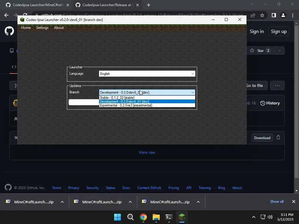
Task: Click Sign in on GitHub
Action: click(x=257, y=32)
